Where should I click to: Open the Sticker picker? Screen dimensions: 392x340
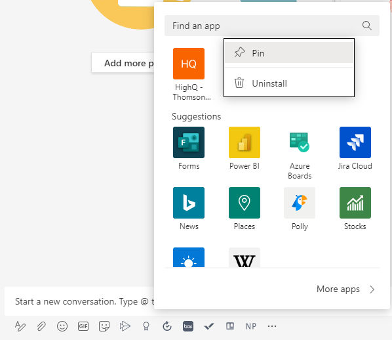point(104,326)
